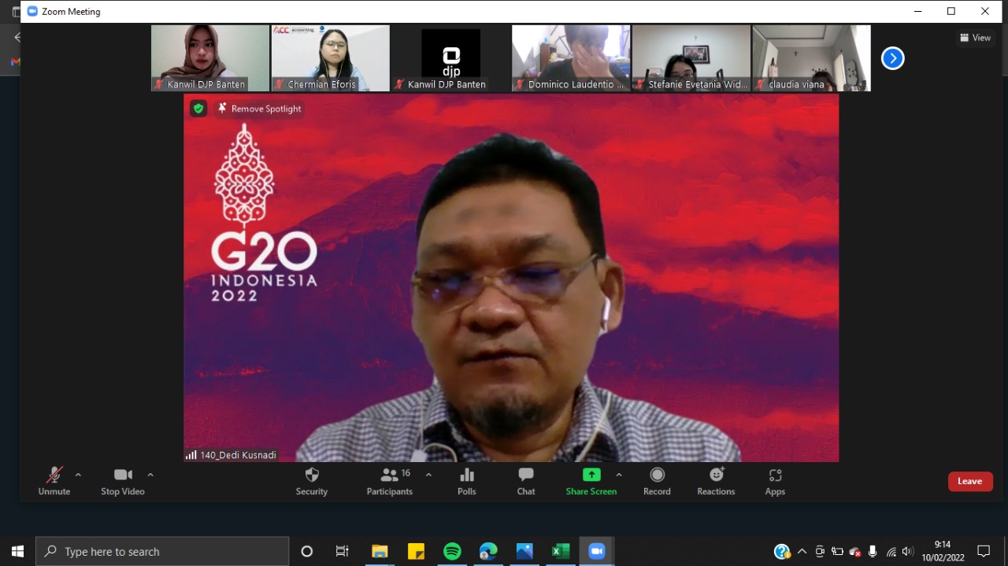Start recording with the Record icon
This screenshot has width=1008, height=566.
tap(657, 481)
